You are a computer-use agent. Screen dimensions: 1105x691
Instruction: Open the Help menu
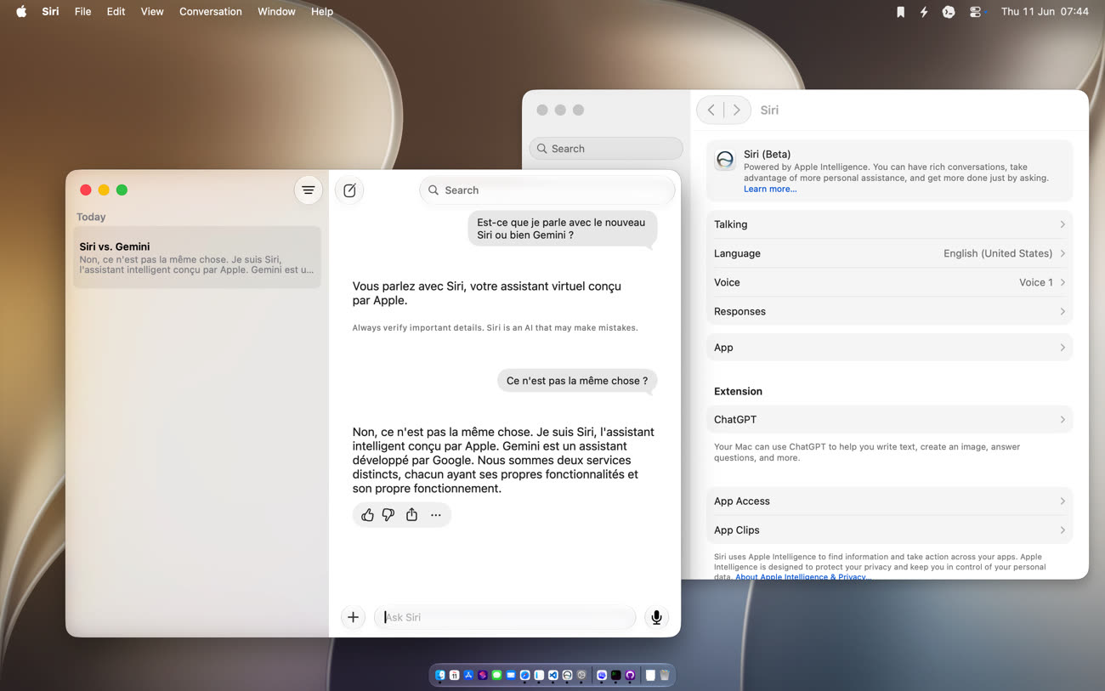coord(322,12)
